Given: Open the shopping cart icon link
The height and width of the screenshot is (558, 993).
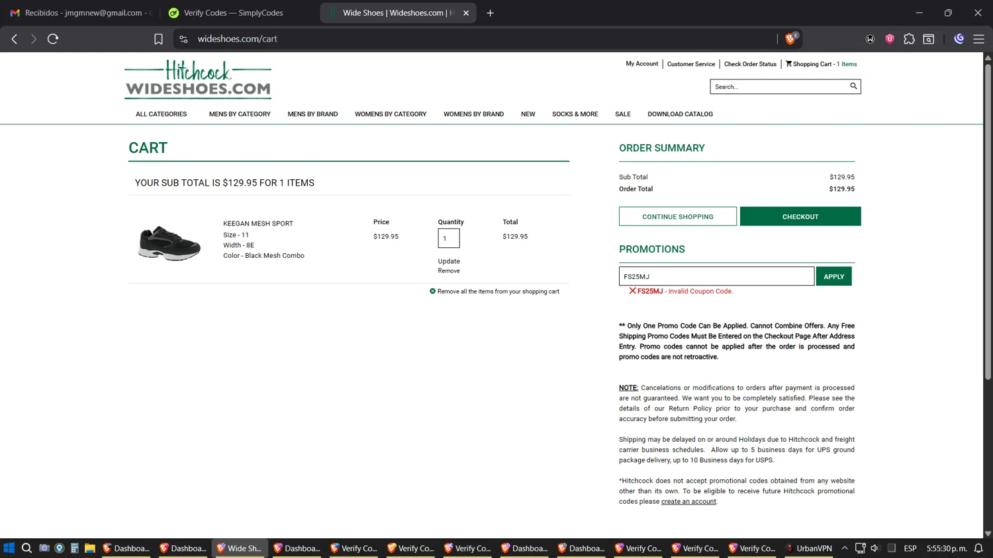Looking at the screenshot, I should [x=821, y=64].
